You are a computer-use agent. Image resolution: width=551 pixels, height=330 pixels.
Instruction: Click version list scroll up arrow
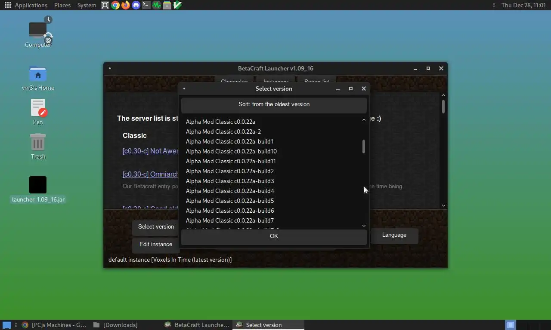click(364, 120)
